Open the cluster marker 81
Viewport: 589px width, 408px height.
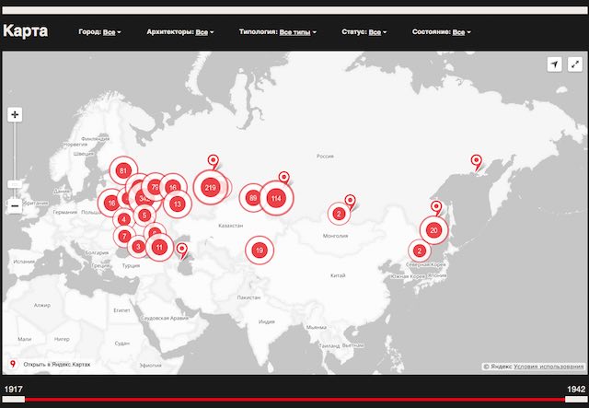tap(123, 170)
